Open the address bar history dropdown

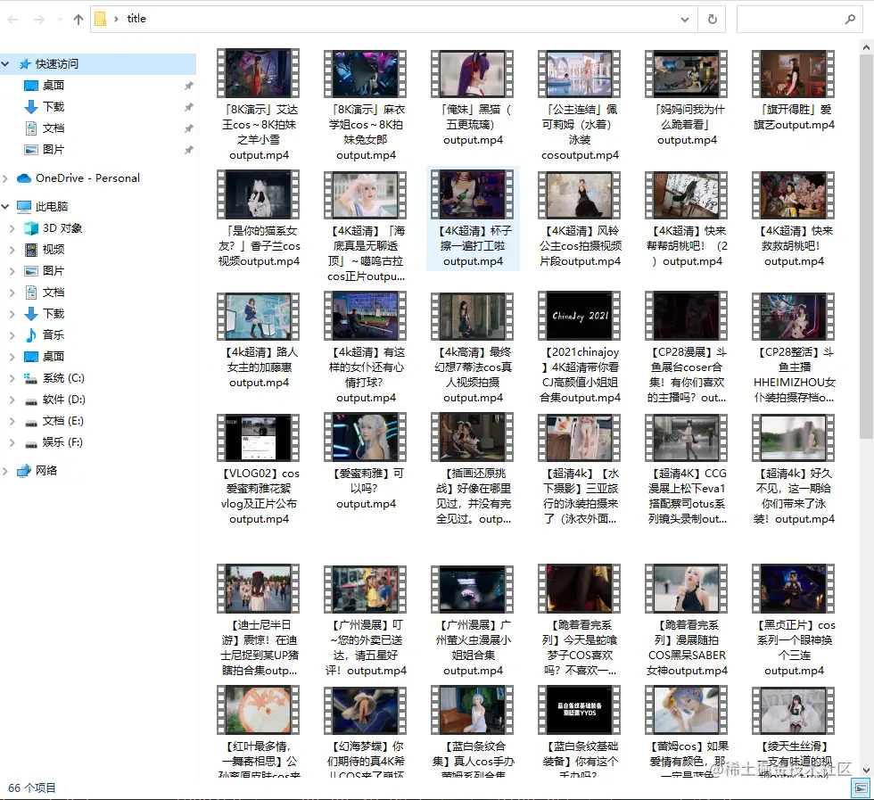tap(685, 20)
